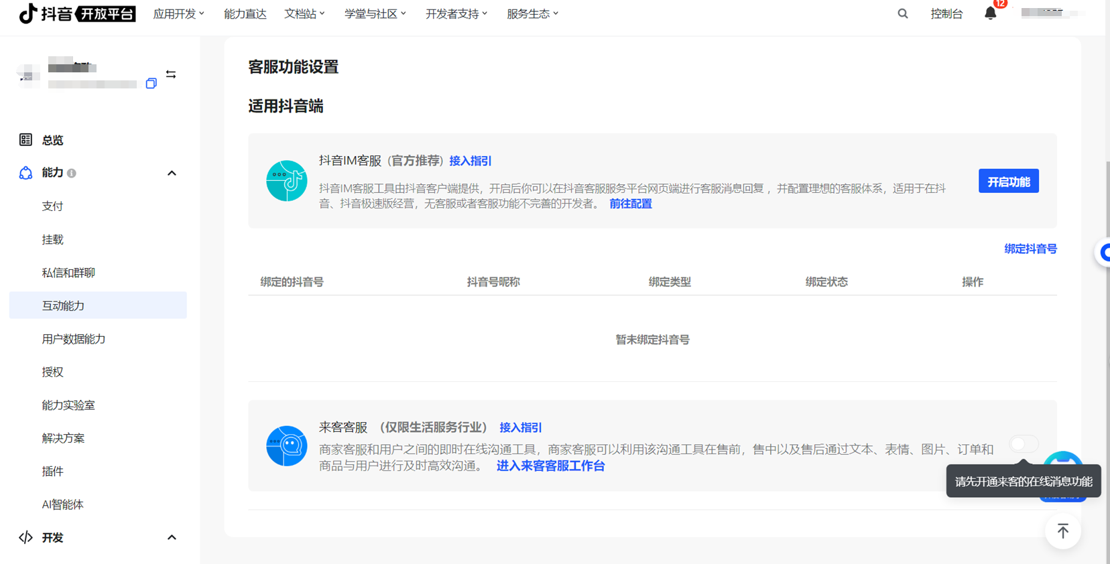This screenshot has height=564, width=1110.
Task: Open the 进入来客客服工作台 link
Action: click(550, 466)
